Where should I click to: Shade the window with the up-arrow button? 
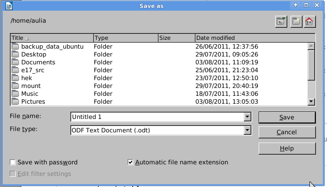coord(296,5)
